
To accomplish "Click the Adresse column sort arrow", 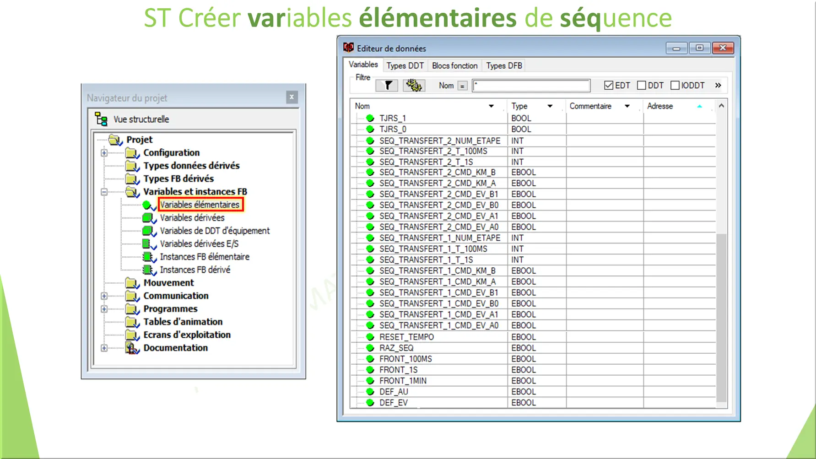I will [x=699, y=106].
